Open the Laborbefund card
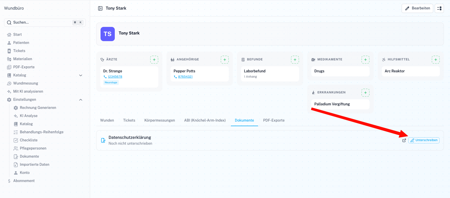The image size is (450, 198). click(x=270, y=74)
